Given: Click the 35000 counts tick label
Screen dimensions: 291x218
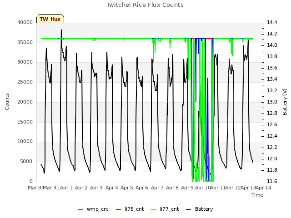Looking at the screenshot, I should click(x=25, y=42).
